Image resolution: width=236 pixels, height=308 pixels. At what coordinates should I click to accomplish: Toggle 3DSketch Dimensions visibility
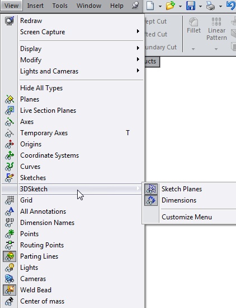pos(151,200)
